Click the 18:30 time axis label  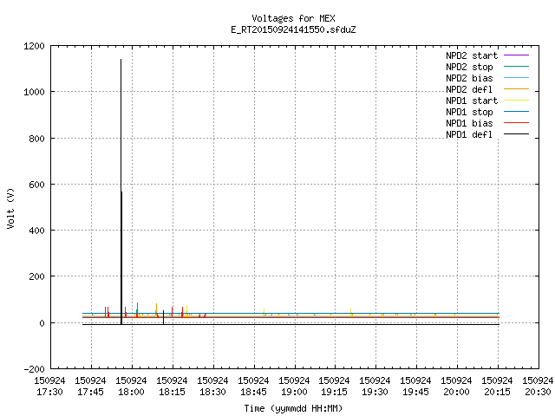click(212, 393)
